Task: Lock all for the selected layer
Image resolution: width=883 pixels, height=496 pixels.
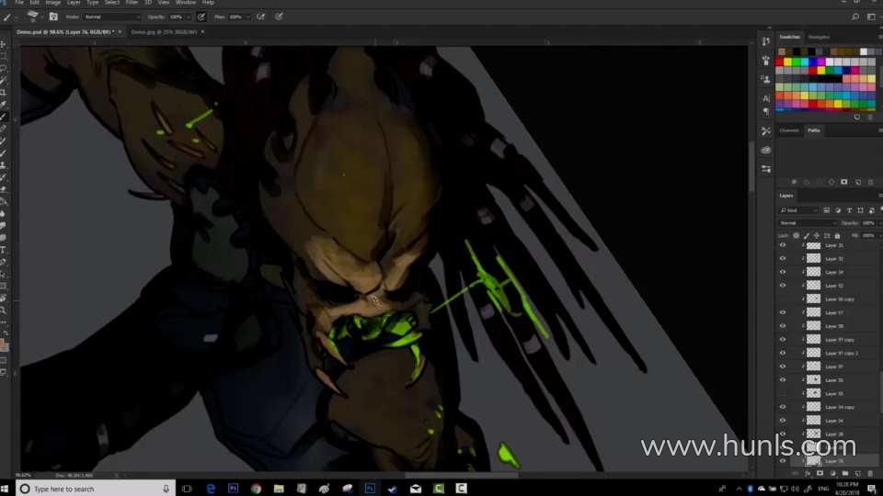Action: [837, 236]
